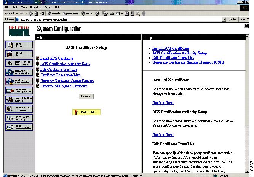Open the Help menu
The image size is (254, 177).
point(58,8)
